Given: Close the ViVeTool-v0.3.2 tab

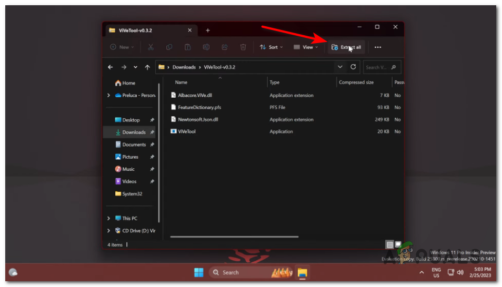Looking at the screenshot, I should click(189, 30).
